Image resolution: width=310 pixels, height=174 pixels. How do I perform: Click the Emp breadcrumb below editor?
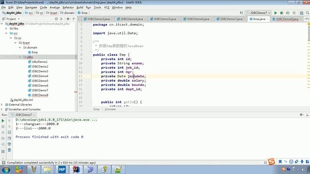96,109
